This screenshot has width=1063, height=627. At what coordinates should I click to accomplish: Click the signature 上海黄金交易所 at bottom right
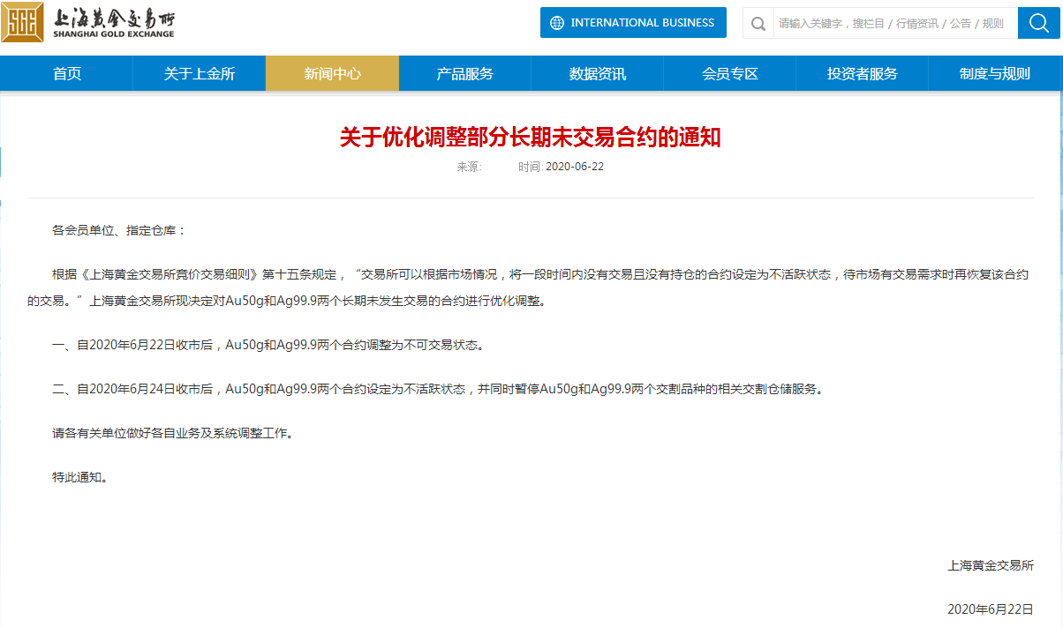click(x=991, y=565)
